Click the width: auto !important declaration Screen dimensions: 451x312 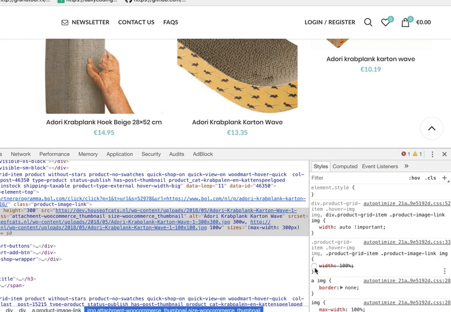pyautogui.click(x=352, y=227)
